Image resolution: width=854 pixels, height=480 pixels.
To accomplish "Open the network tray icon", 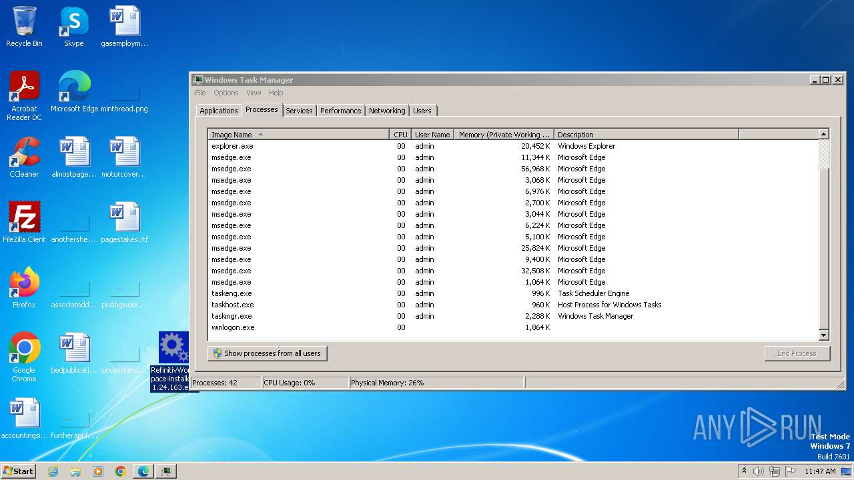I will [x=775, y=471].
